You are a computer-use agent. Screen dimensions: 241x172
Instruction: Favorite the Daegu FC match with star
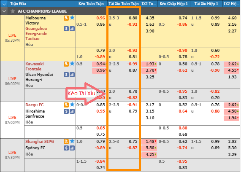(x=72, y=105)
